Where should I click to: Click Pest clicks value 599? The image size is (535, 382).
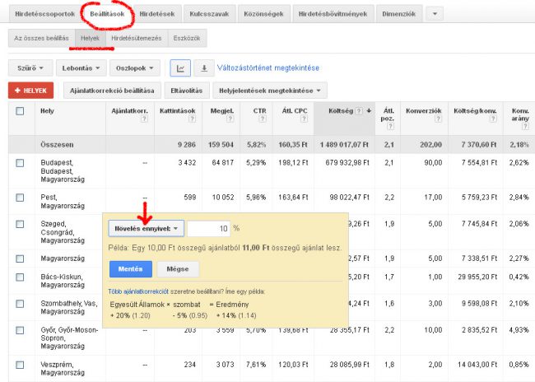pos(189,198)
